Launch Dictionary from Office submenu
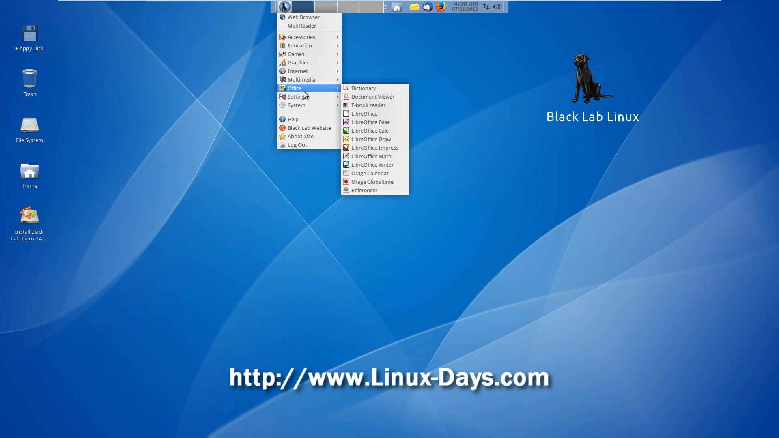This screenshot has width=779, height=438. coord(375,88)
